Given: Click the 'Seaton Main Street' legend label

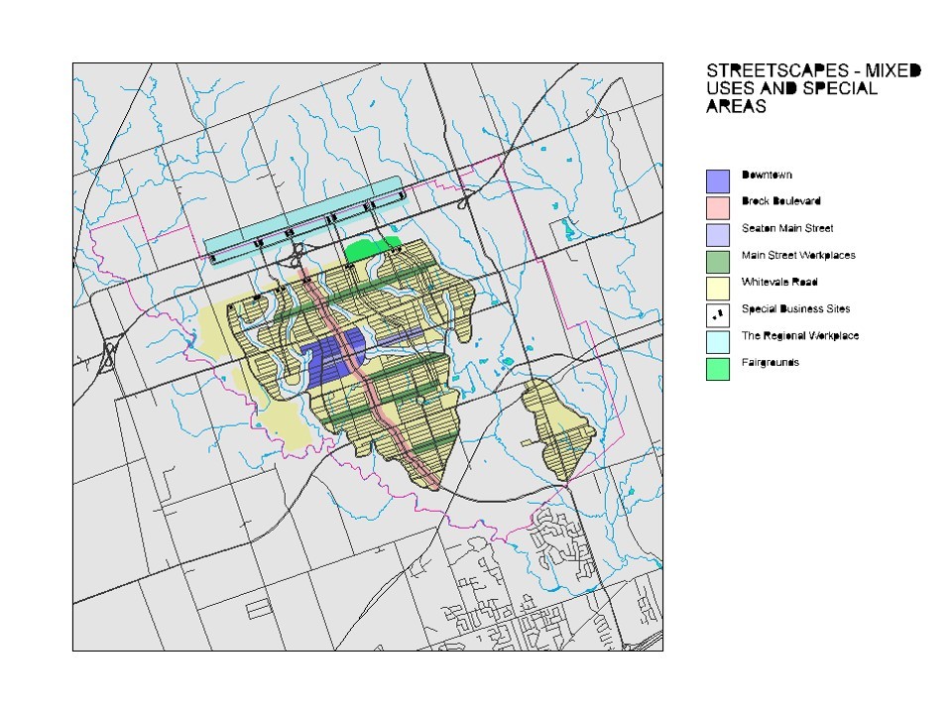Looking at the screenshot, I should click(x=787, y=228).
